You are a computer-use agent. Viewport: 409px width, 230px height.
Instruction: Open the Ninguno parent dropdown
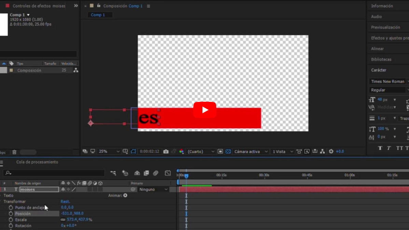[153, 189]
